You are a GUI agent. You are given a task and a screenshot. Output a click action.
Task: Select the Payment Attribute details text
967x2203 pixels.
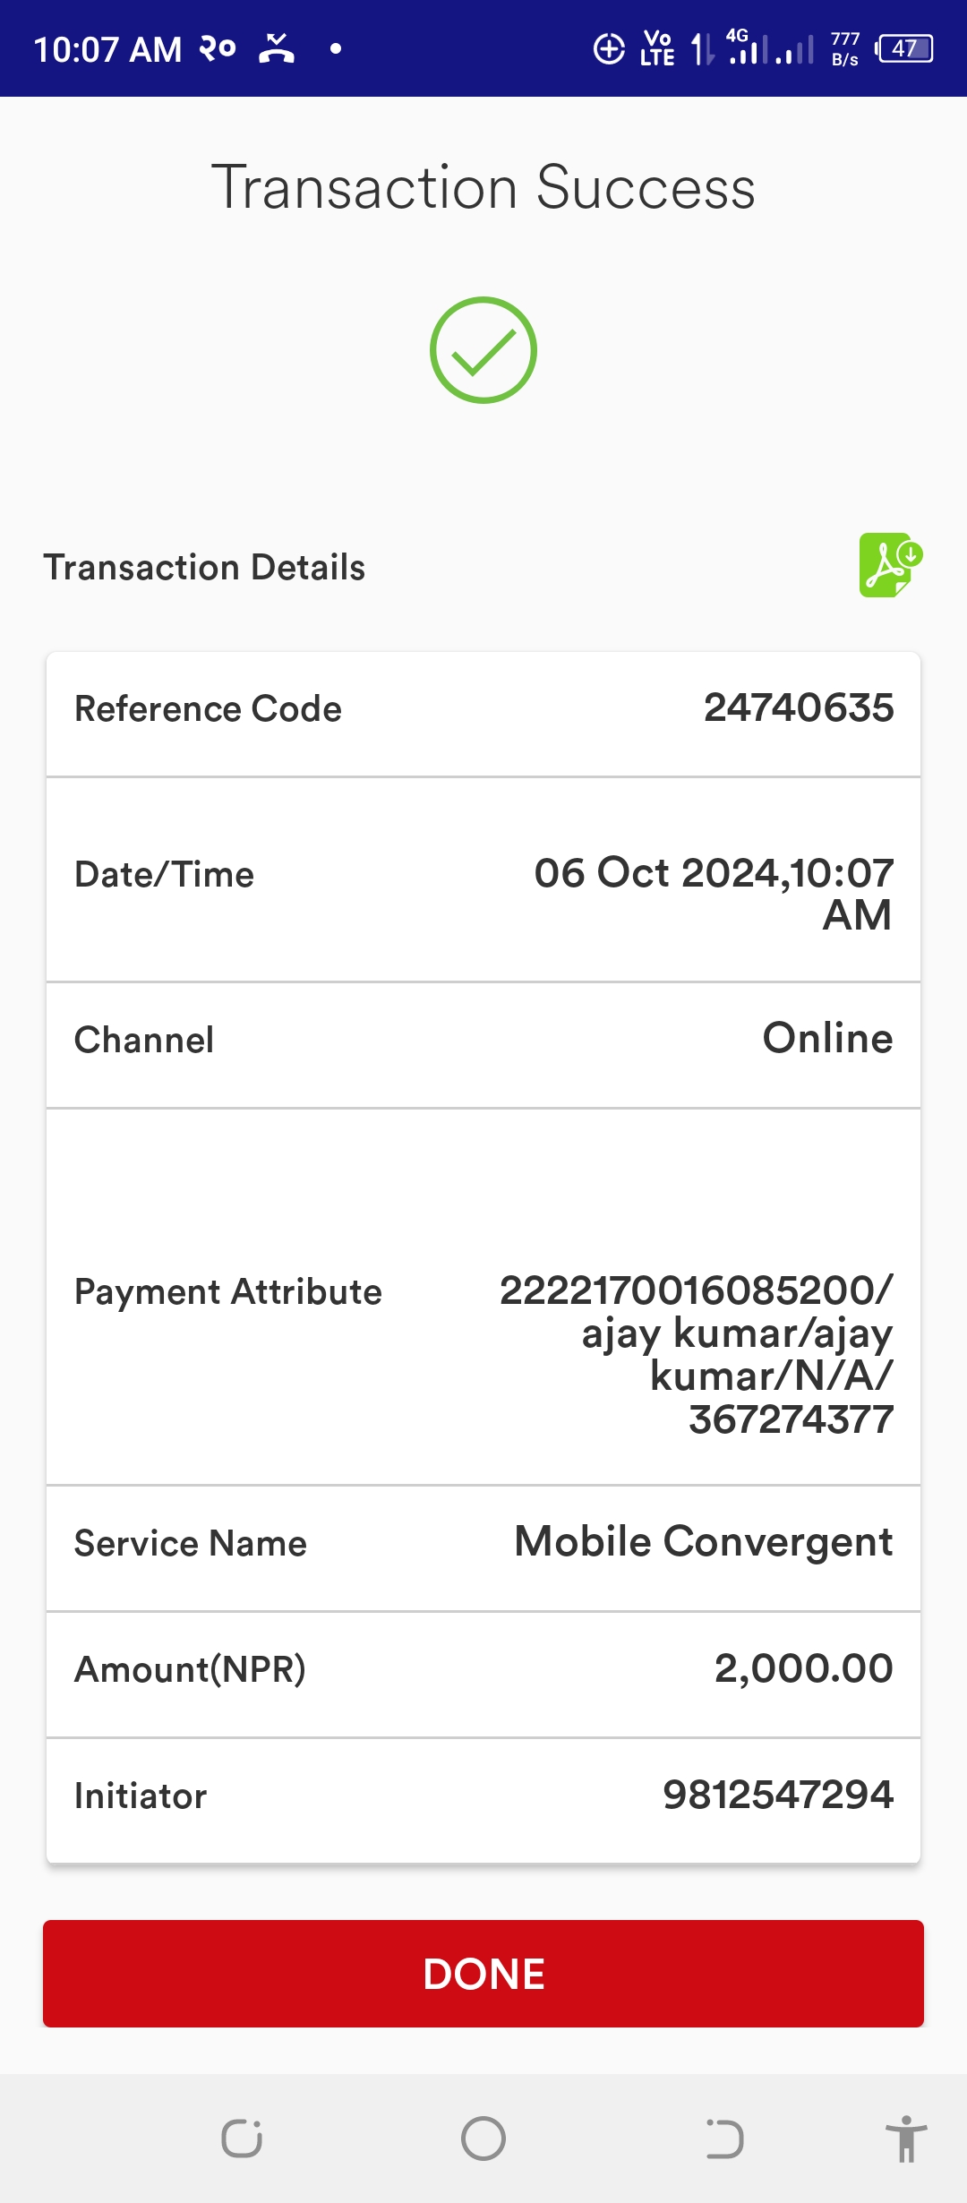click(x=697, y=1354)
